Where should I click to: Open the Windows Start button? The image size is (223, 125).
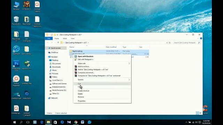coord(15,122)
